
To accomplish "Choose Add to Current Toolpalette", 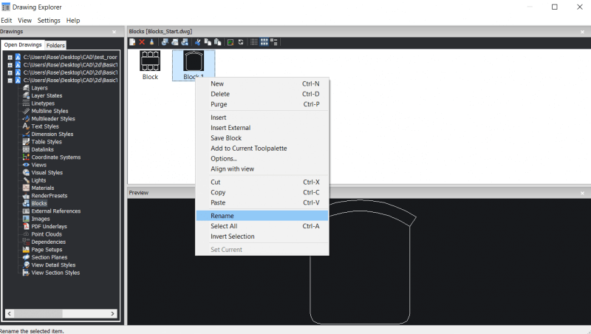I will 262,148.
